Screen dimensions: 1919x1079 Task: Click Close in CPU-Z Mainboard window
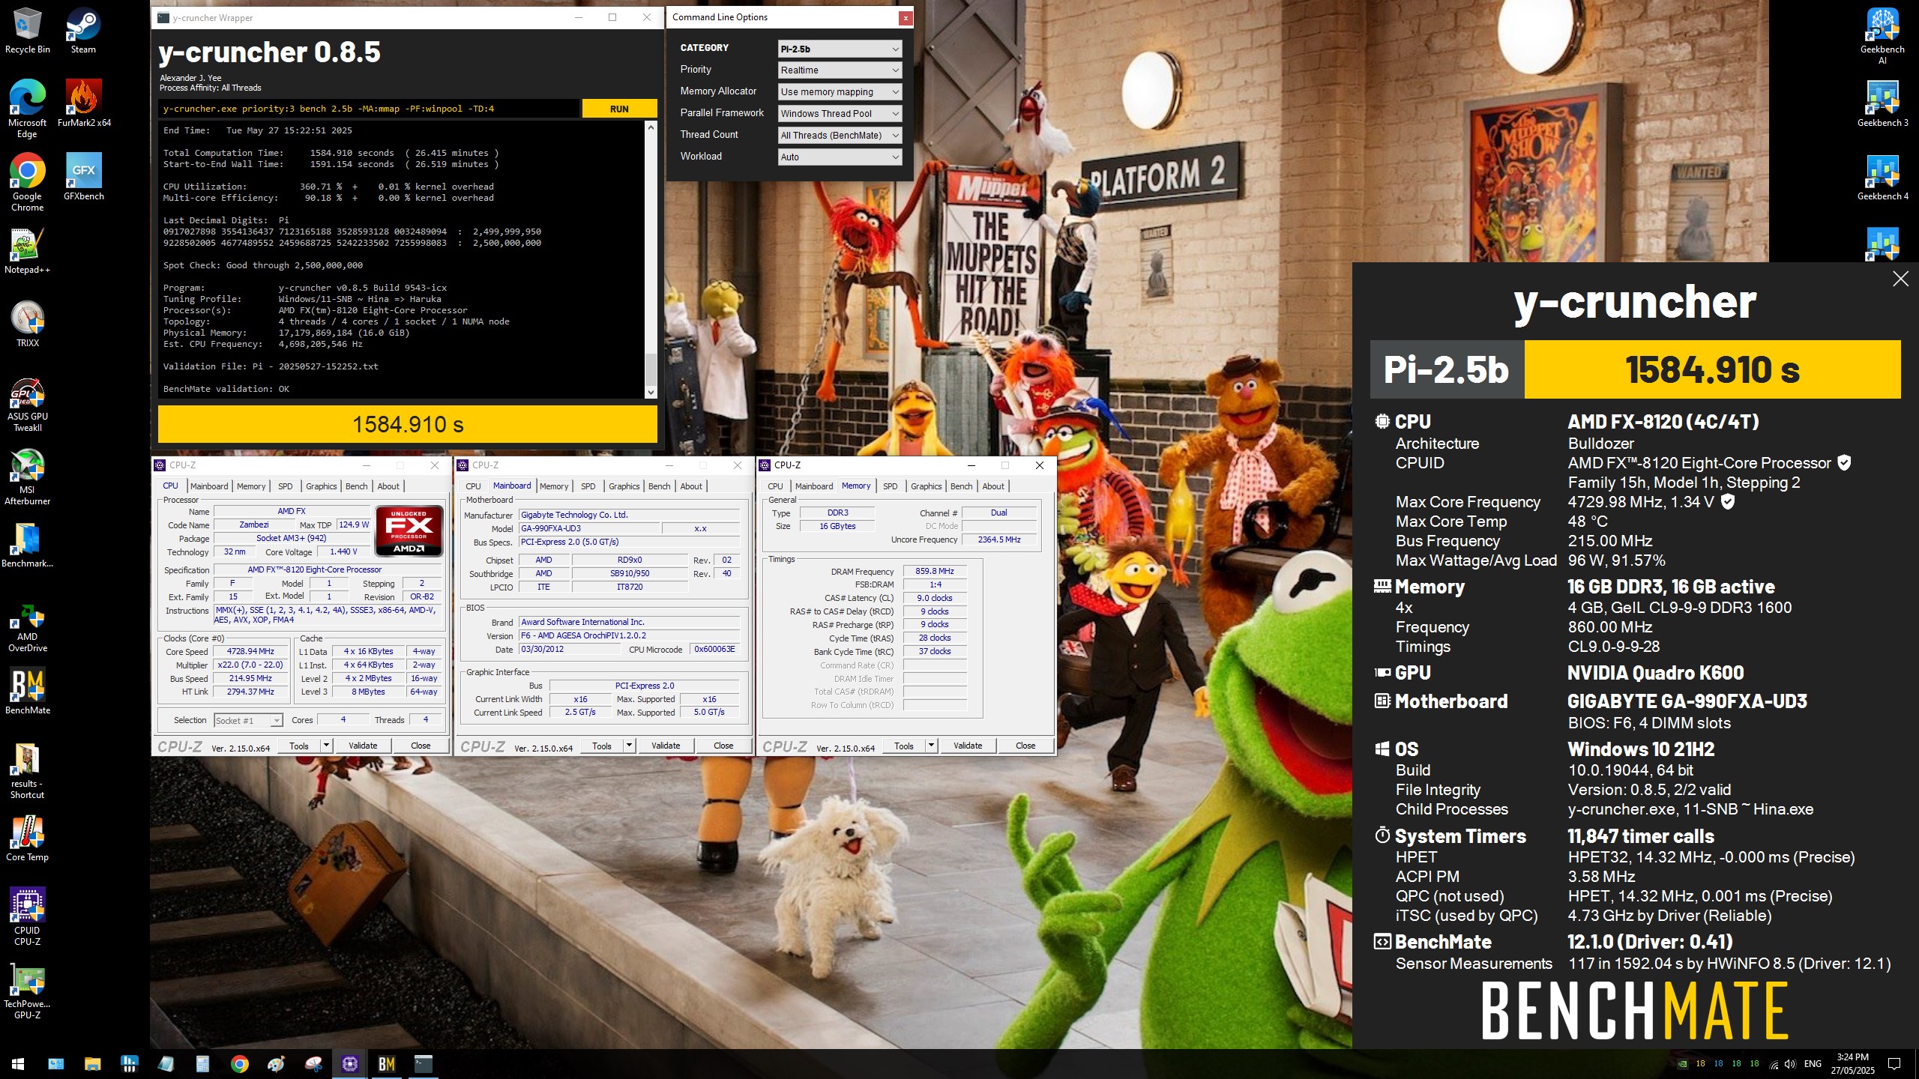coord(723,746)
